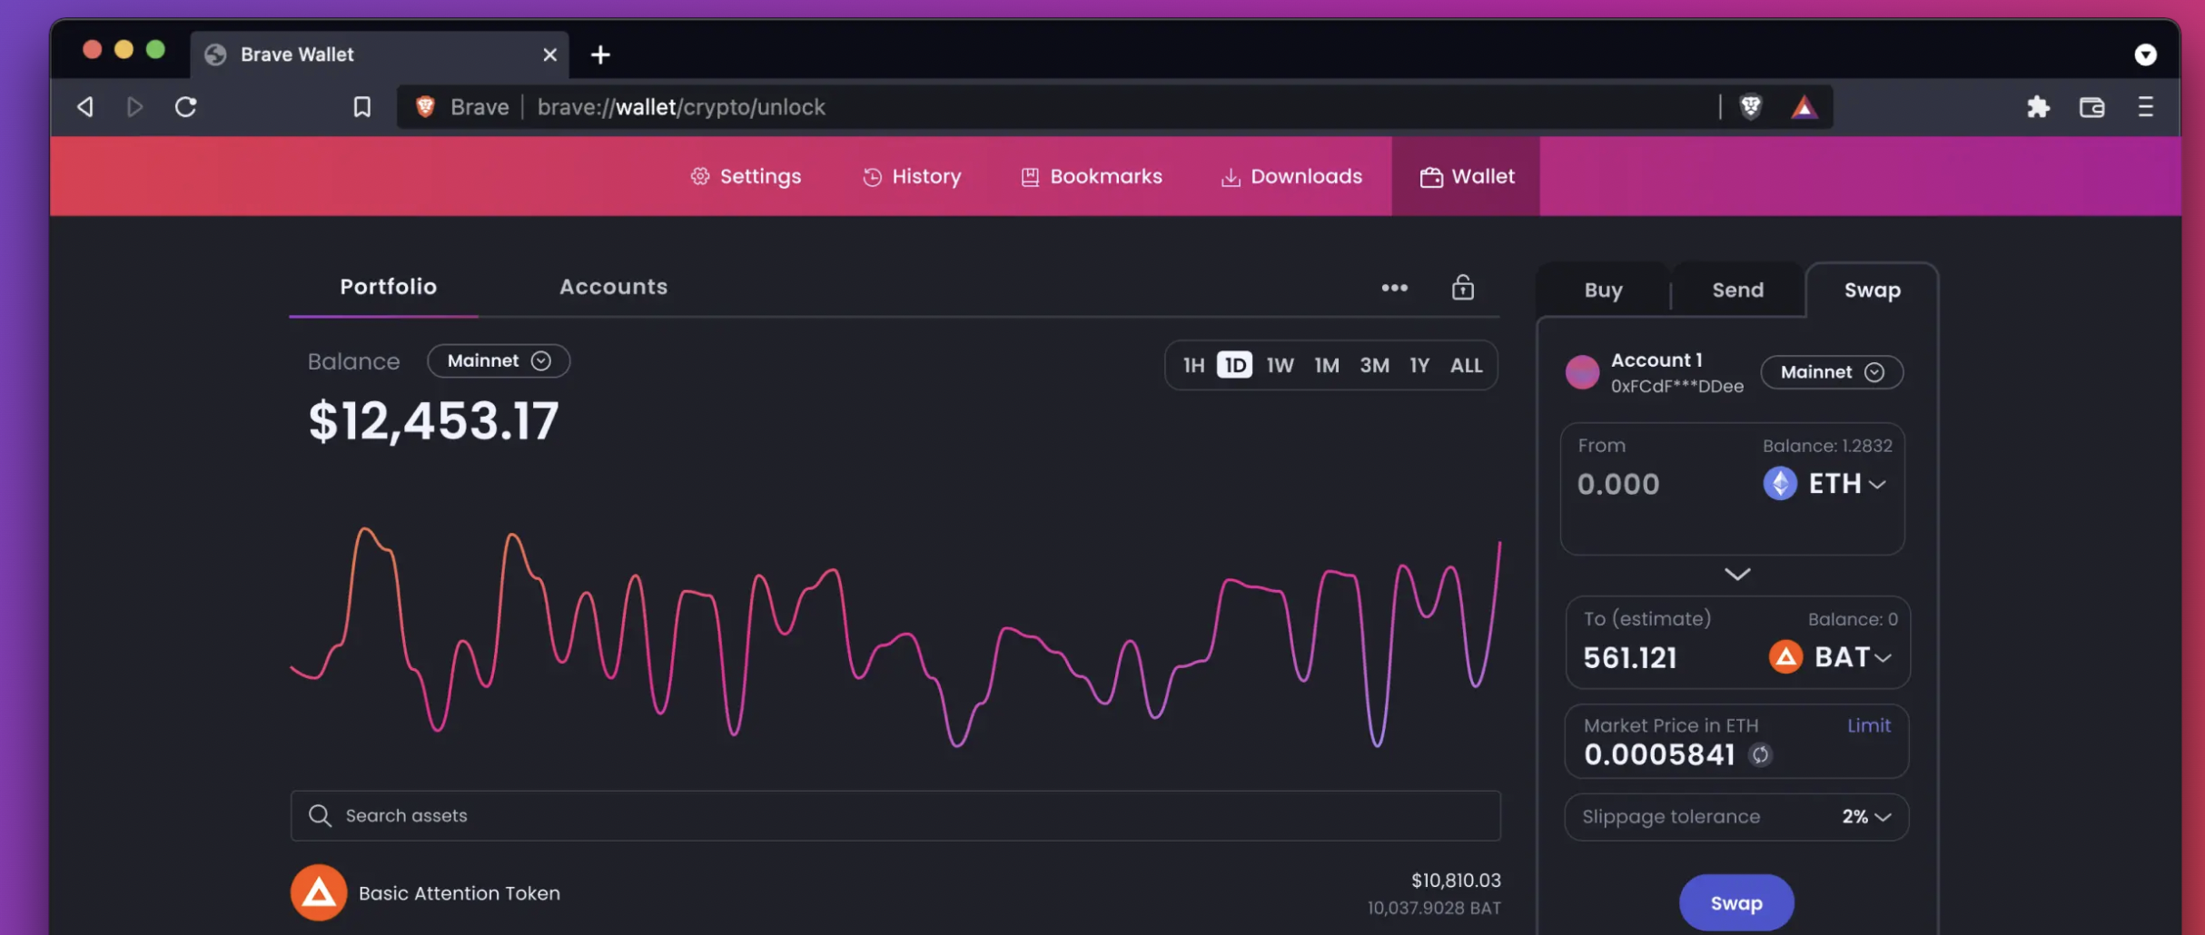Open Brave Shields lion icon in address bar
The image size is (2205, 935).
[1751, 107]
